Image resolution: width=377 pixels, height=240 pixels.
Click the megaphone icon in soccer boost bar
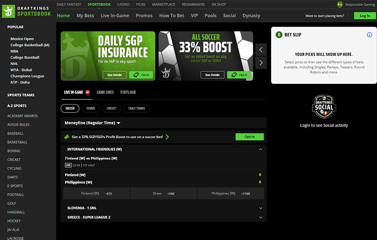point(67,137)
